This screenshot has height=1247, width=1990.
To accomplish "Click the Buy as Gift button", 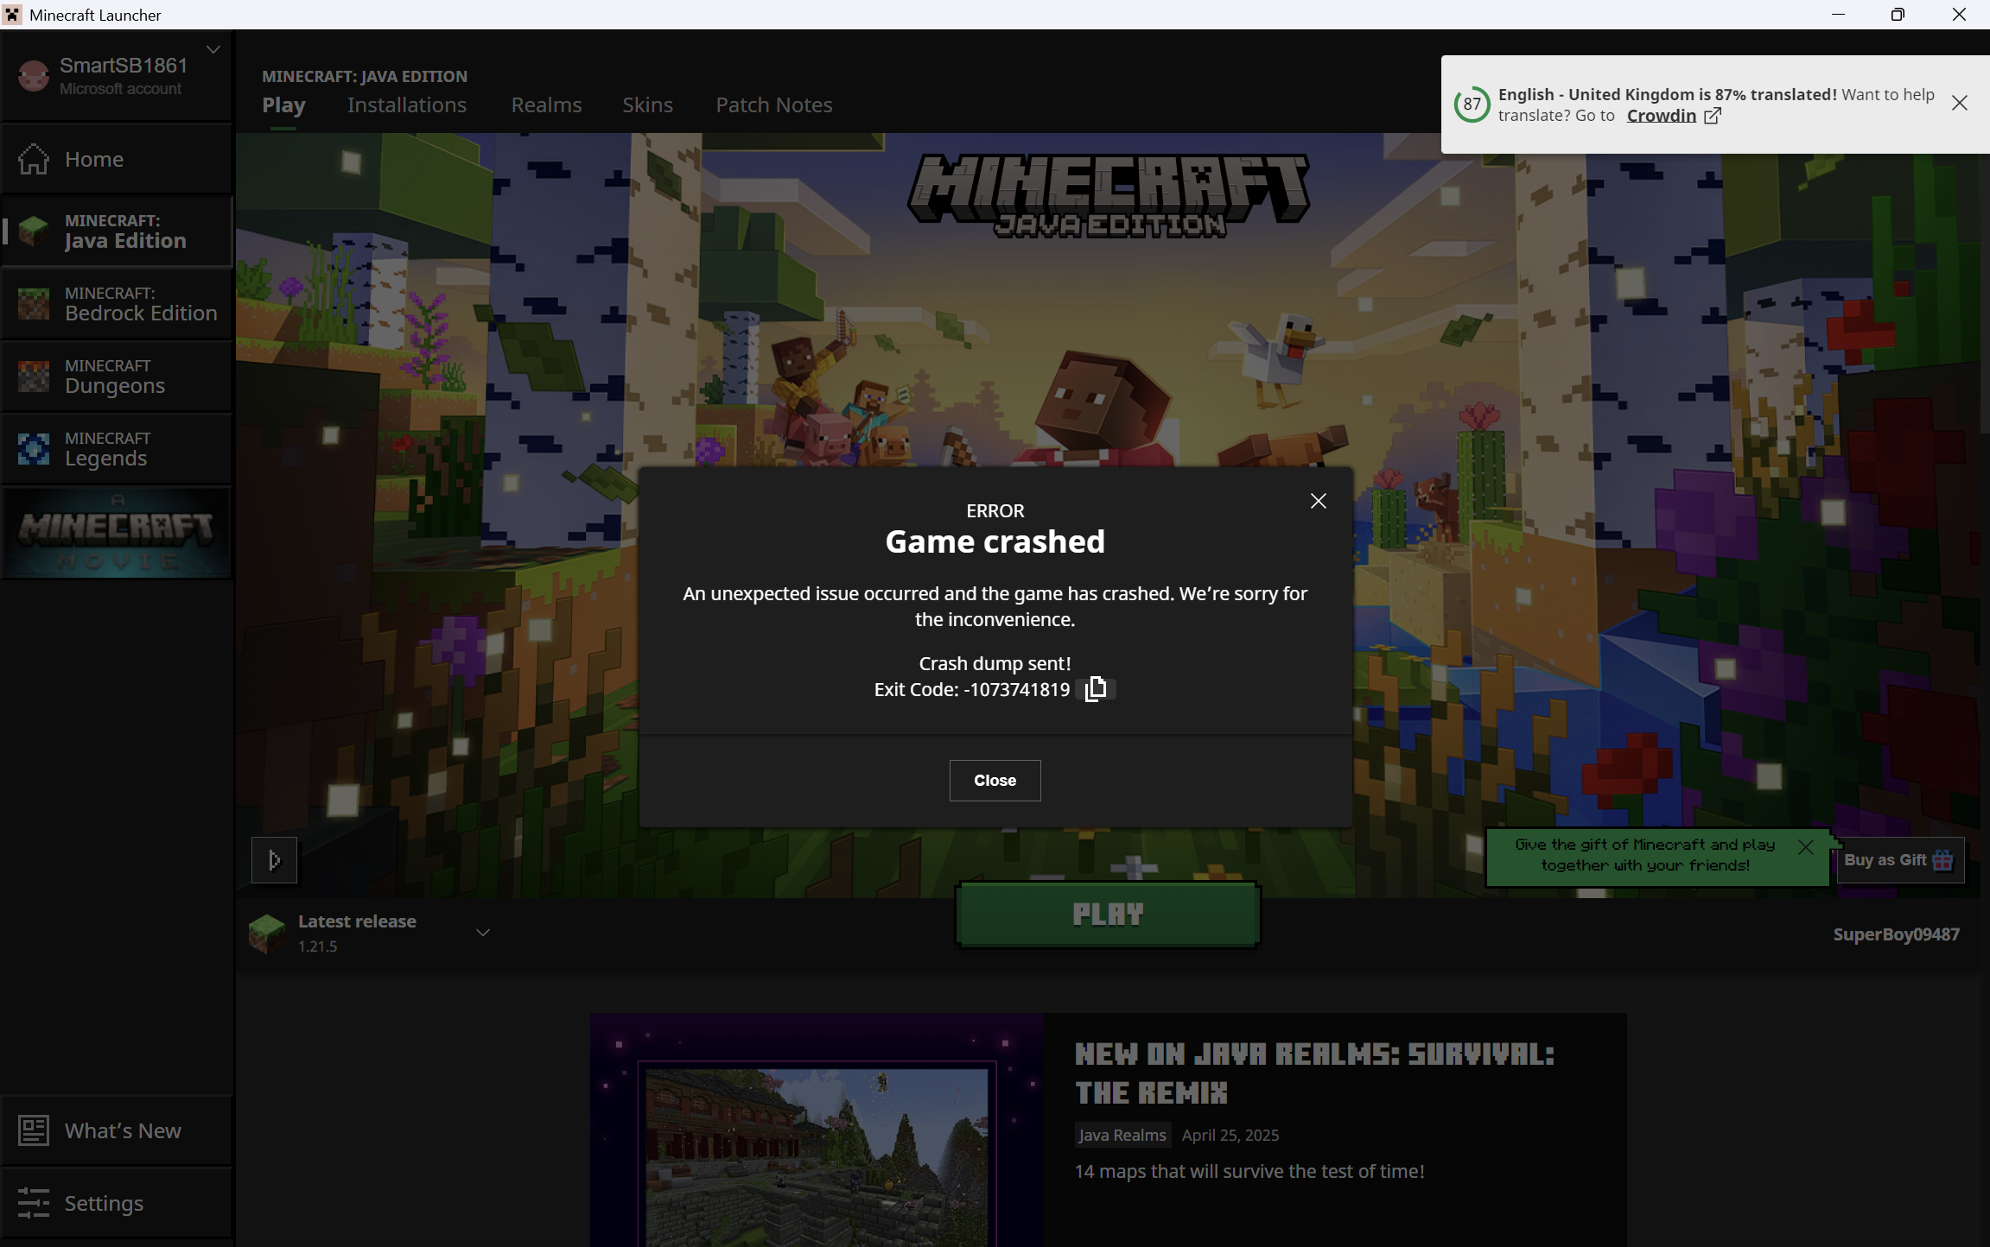I will click(1898, 860).
